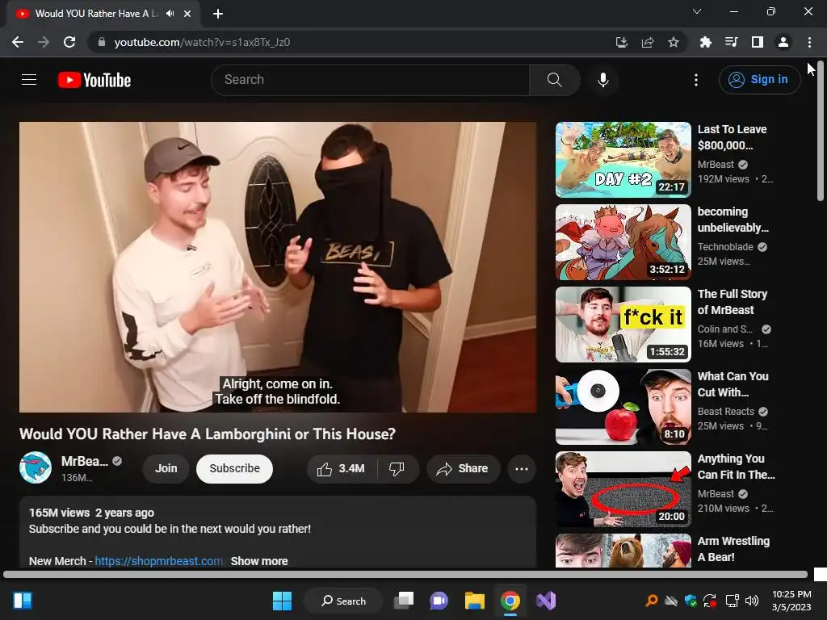Image resolution: width=827 pixels, height=620 pixels.
Task: Mute tab via speaker icon
Action: (170, 14)
